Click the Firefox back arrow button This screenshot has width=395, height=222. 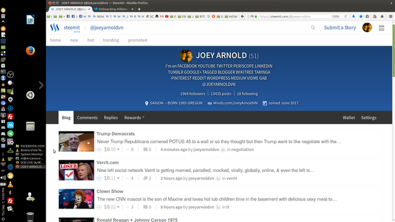(x=243, y=17)
